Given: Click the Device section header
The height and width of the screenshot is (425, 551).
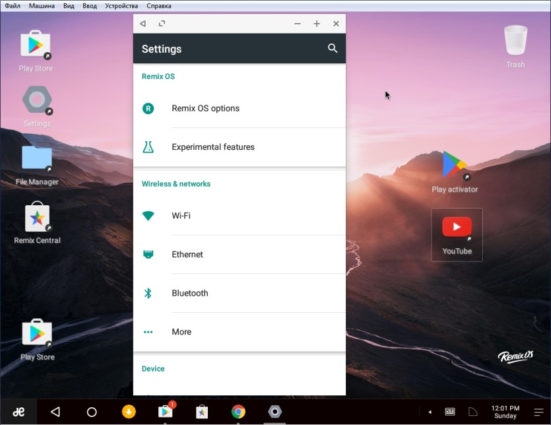Looking at the screenshot, I should pos(153,369).
